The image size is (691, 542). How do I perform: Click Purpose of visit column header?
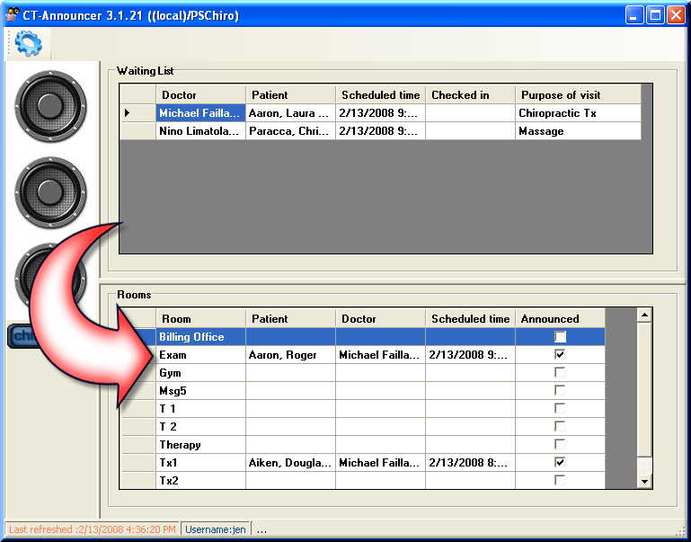578,95
